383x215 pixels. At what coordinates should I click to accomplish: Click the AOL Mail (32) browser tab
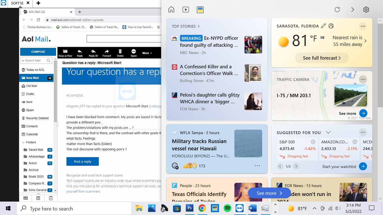[x=48, y=12]
